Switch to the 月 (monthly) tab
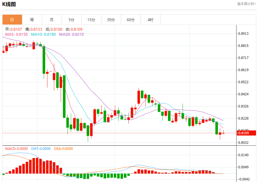Image resolution: width=258 pixels, height=182 pixels. 52,20
